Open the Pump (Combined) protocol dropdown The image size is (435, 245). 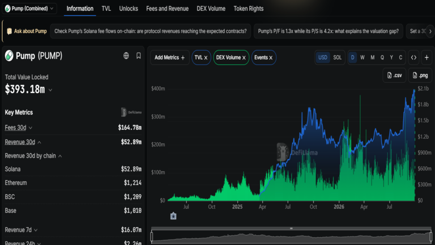pyautogui.click(x=29, y=9)
